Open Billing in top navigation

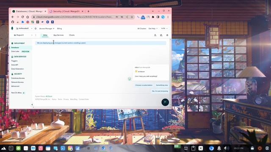pos(59,29)
